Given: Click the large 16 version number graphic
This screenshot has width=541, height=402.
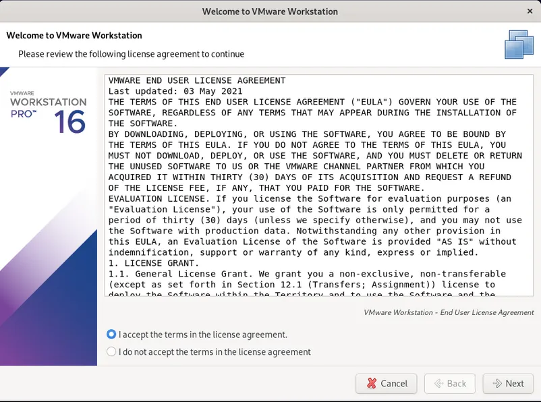Looking at the screenshot, I should [70, 122].
